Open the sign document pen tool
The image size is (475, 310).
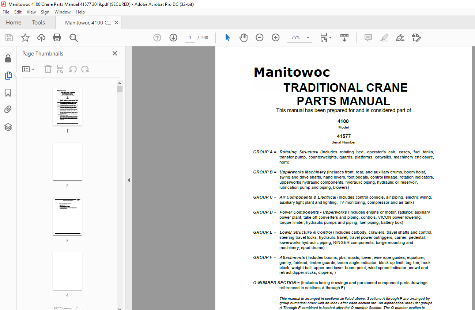[x=400, y=38]
